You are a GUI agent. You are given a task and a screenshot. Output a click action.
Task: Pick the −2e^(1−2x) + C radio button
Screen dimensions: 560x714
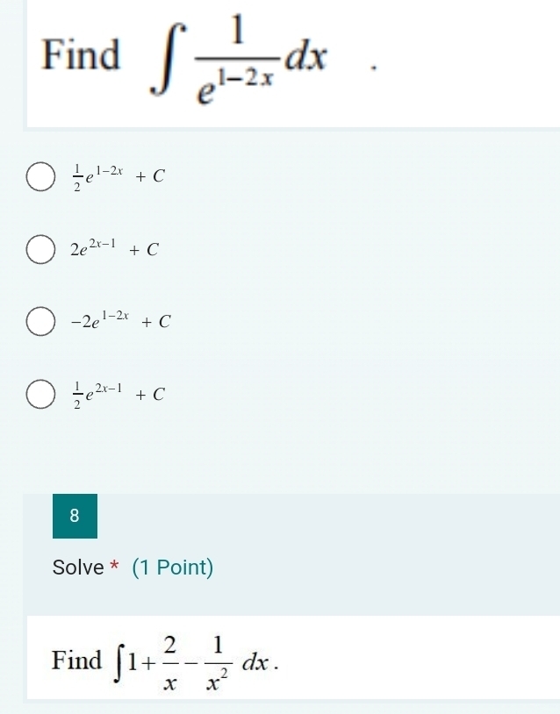(39, 321)
